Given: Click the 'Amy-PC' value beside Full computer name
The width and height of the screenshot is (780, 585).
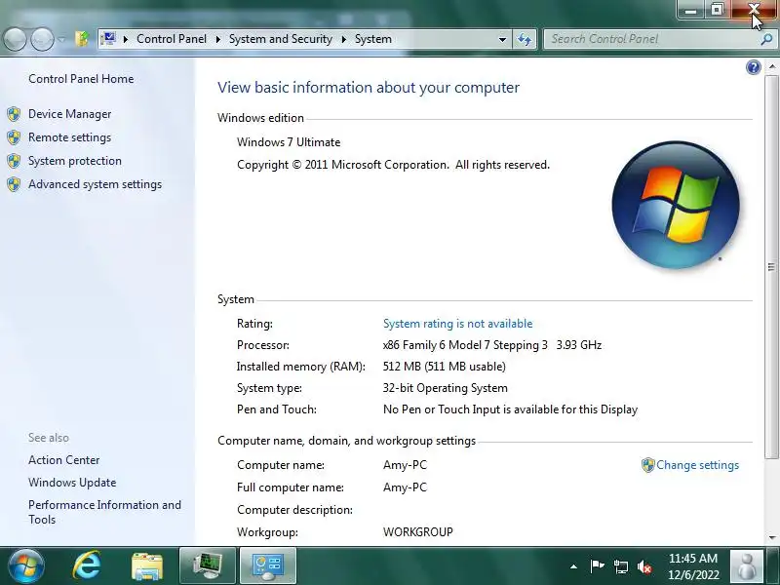Looking at the screenshot, I should tap(405, 487).
